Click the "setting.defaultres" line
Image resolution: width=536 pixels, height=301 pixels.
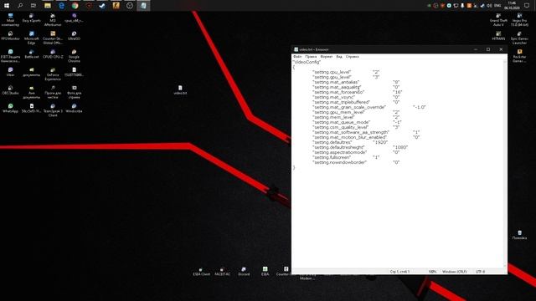click(350, 142)
